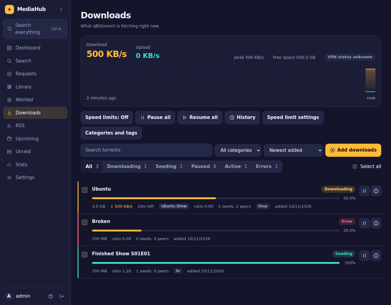Pause the Broken torrent
This screenshot has width=391, height=305.
tap(364, 223)
